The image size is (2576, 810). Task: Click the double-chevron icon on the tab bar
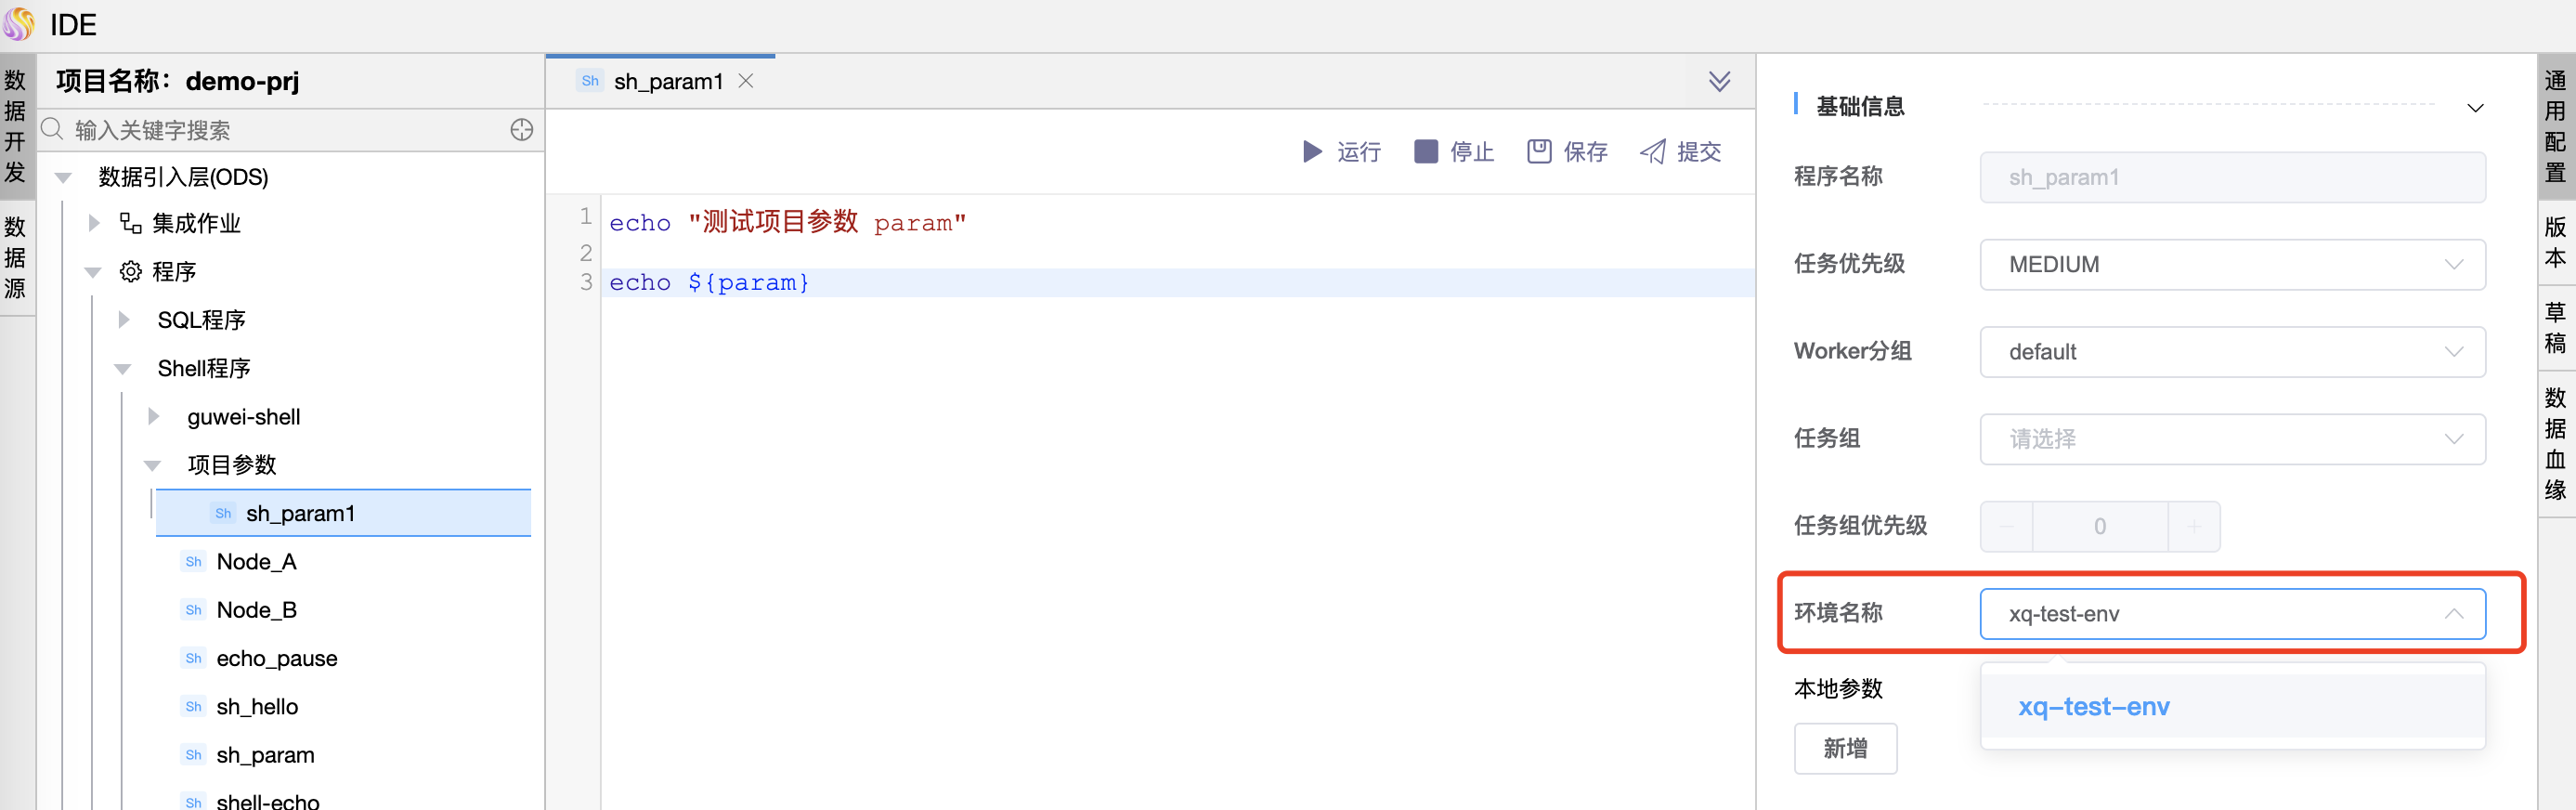point(1719,81)
